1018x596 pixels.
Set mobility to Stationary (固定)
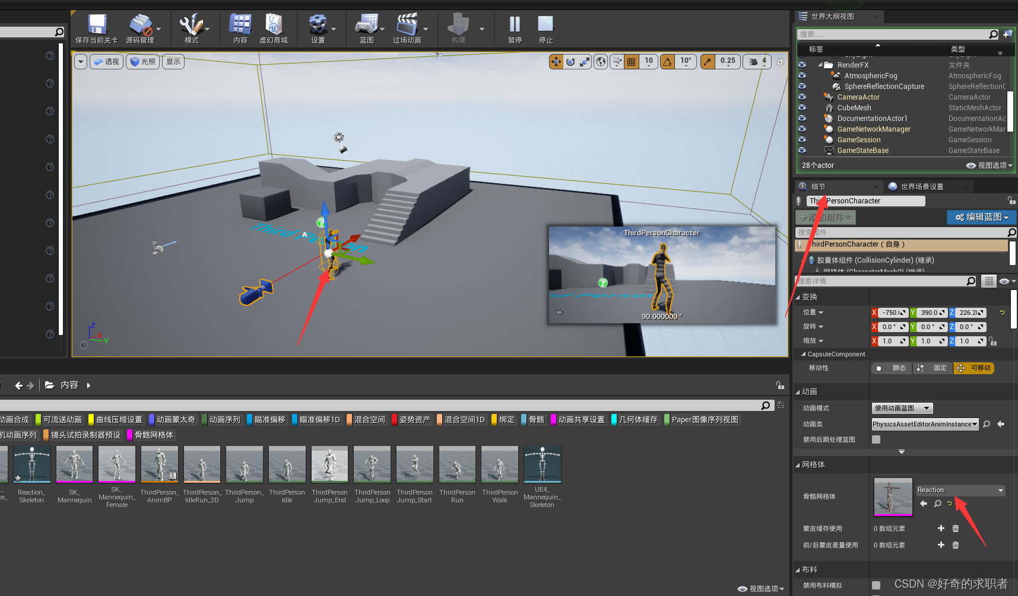point(933,368)
